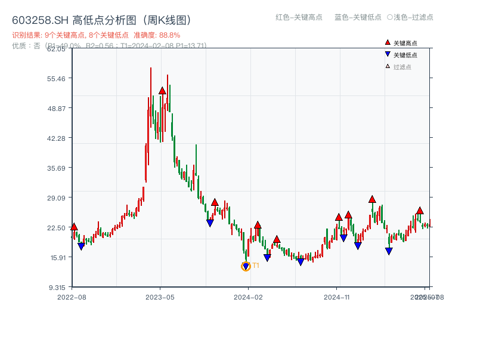This screenshot has width=477, height=358.
Task: Click the red 关键高点 triangle icon in legend
Action: (386, 42)
